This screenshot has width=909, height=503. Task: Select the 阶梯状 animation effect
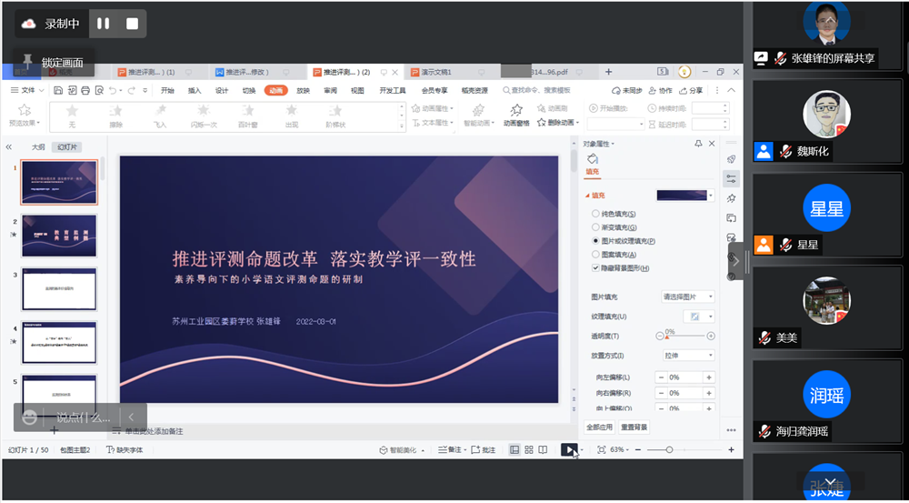pyautogui.click(x=335, y=116)
